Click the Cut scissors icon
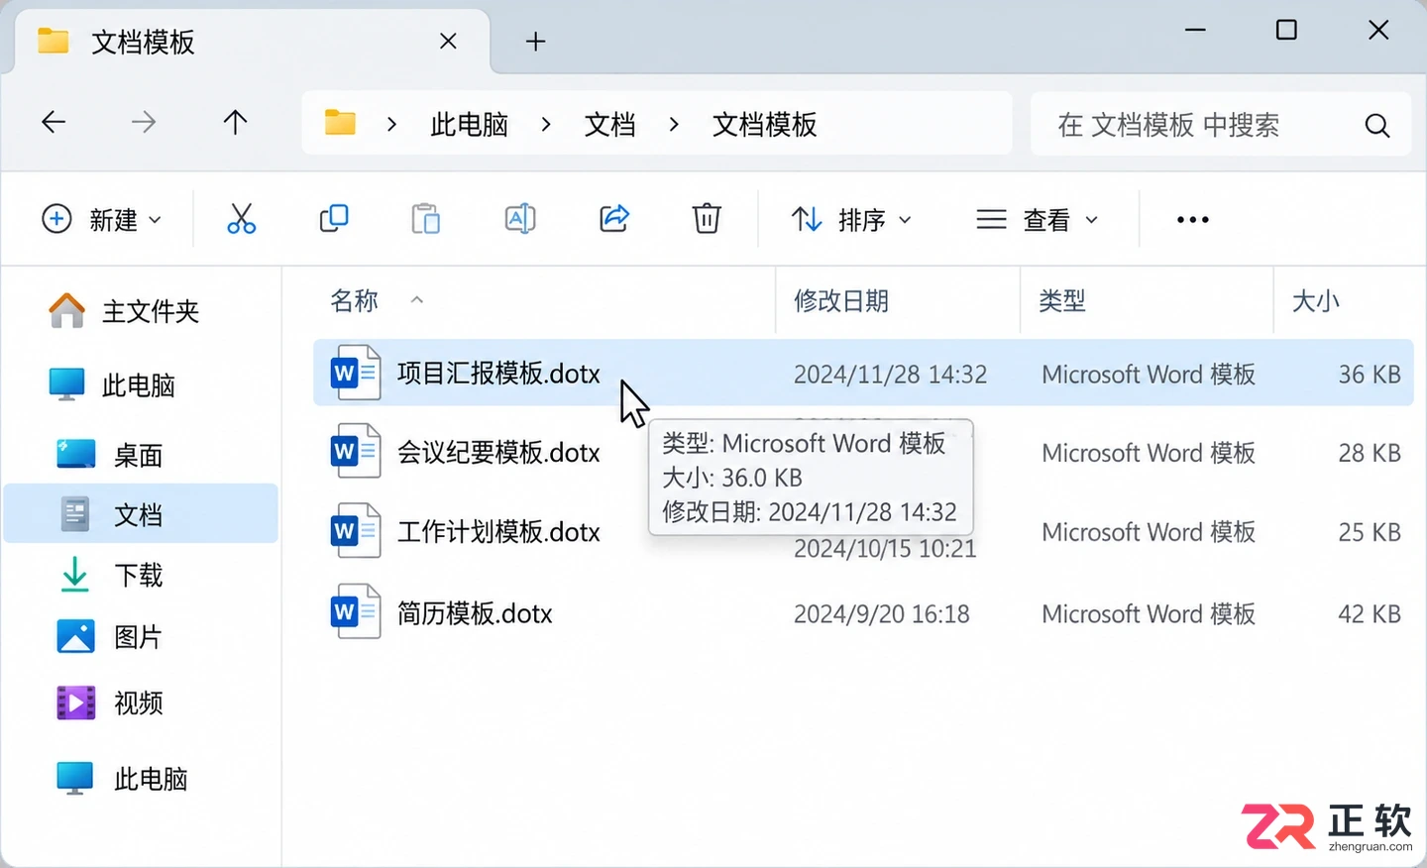 click(241, 219)
